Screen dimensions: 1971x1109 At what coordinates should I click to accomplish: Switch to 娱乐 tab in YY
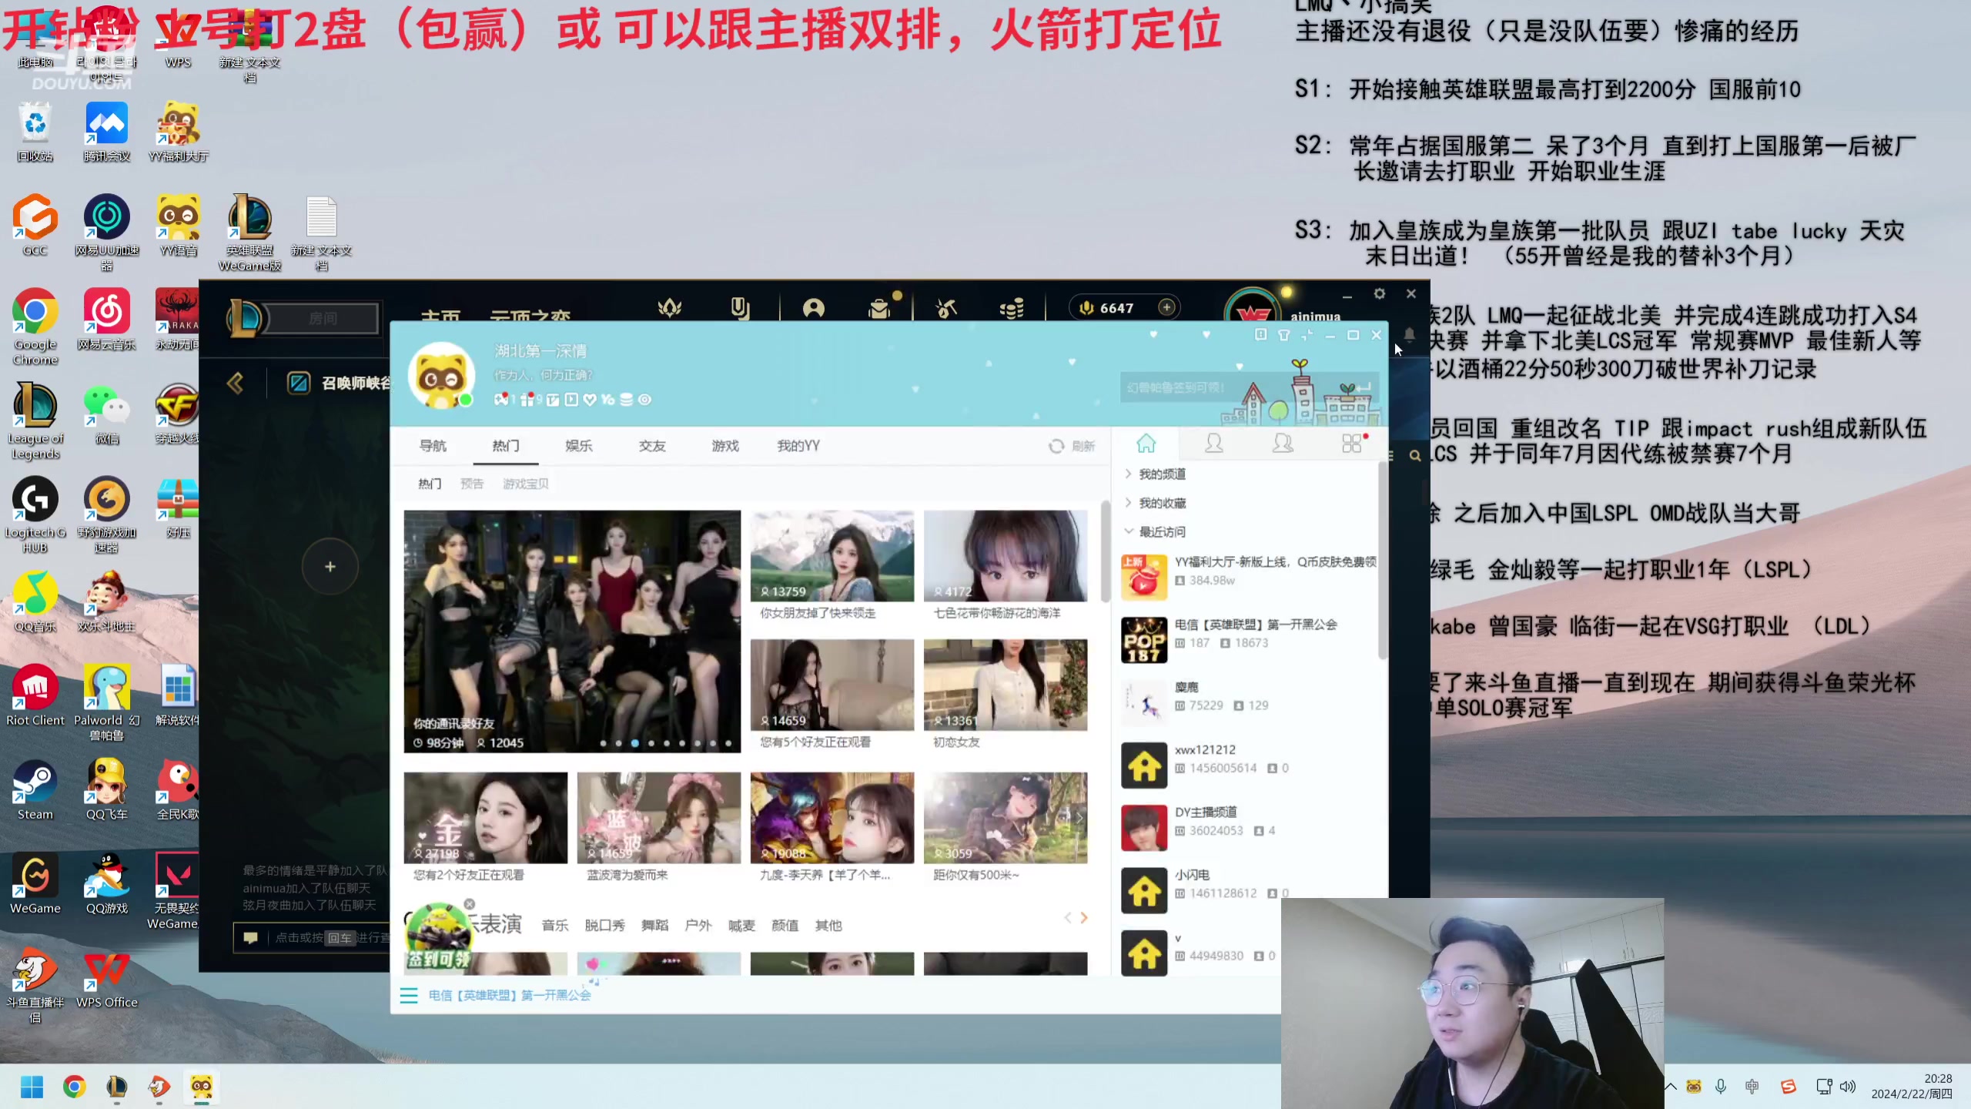point(578,445)
